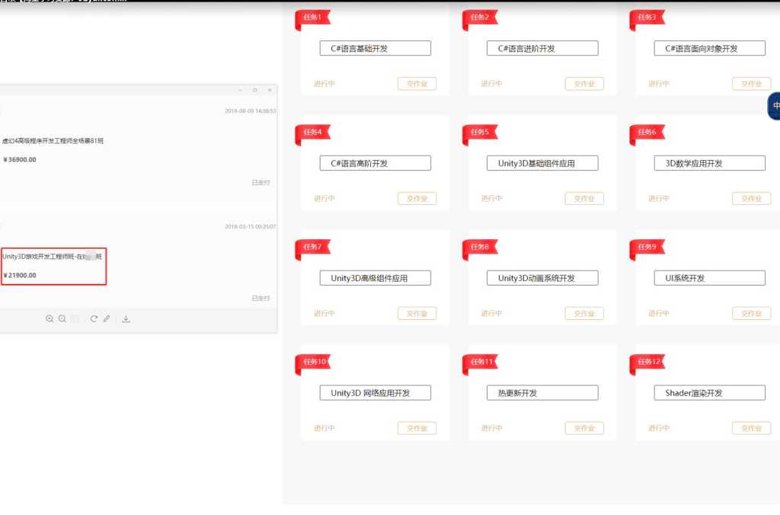Select the C#语言面向对象开发 task title

pyautogui.click(x=709, y=48)
